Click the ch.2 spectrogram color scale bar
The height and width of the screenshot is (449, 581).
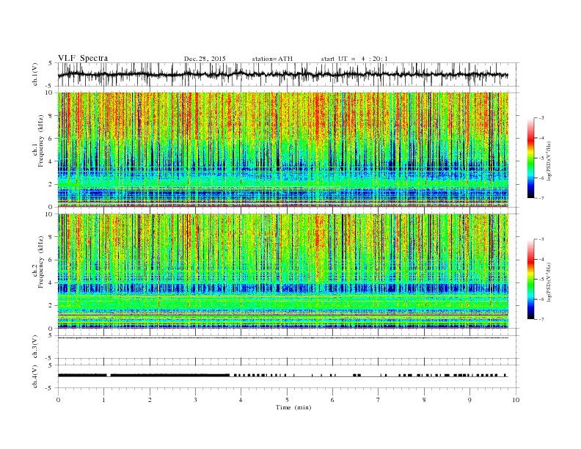click(x=530, y=280)
